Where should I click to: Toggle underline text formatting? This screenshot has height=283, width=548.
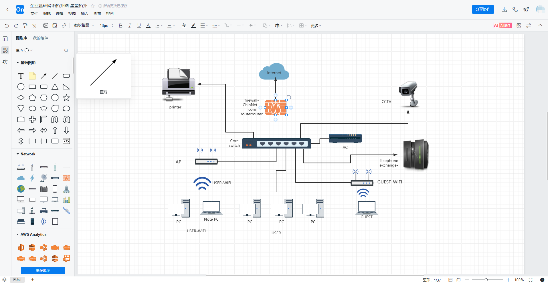pos(139,25)
